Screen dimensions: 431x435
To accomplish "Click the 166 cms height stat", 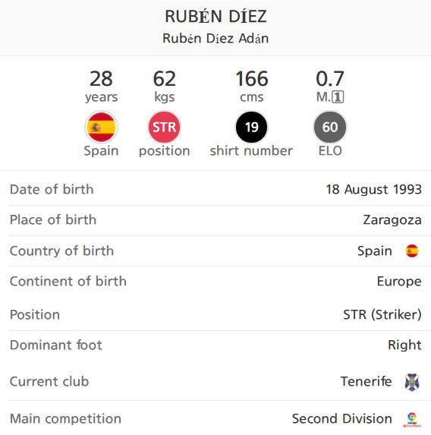I will 252,86.
